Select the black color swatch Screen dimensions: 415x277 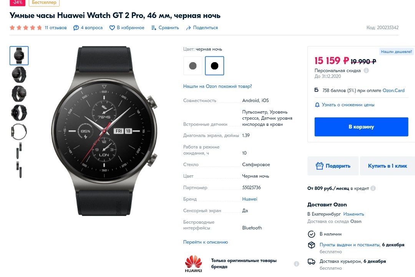[x=214, y=66]
